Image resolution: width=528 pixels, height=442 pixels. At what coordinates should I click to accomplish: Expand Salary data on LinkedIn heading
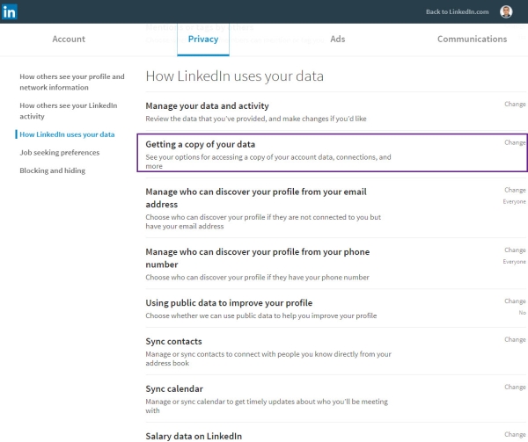click(194, 436)
